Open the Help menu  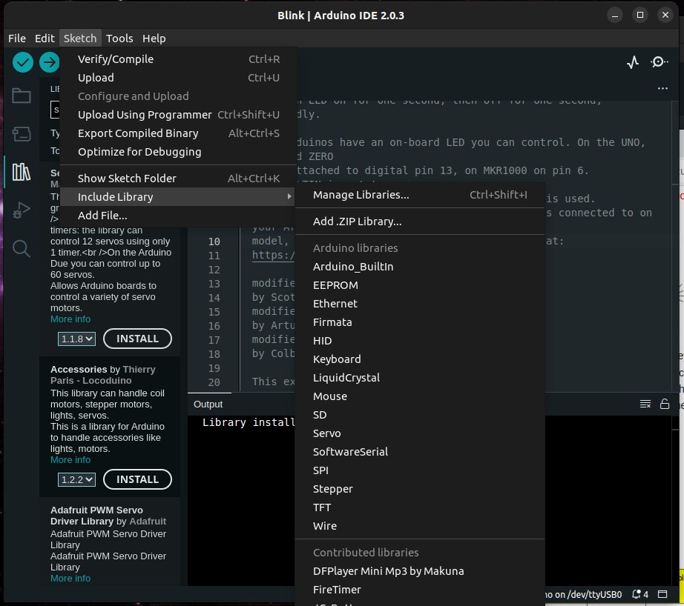pyautogui.click(x=154, y=39)
